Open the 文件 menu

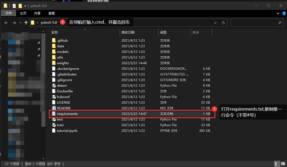9,13
